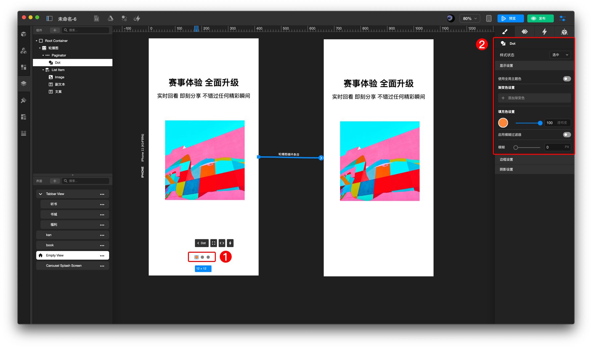
Task: Click the code brackets icon in the floating Dot toolbar
Action: pyautogui.click(x=222, y=243)
